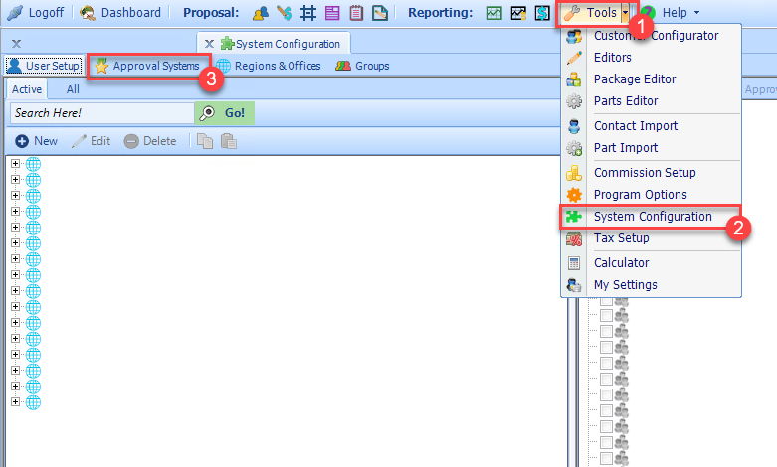This screenshot has width=777, height=467.
Task: Open the Proposal blue grid hash icon
Action: coord(308,13)
